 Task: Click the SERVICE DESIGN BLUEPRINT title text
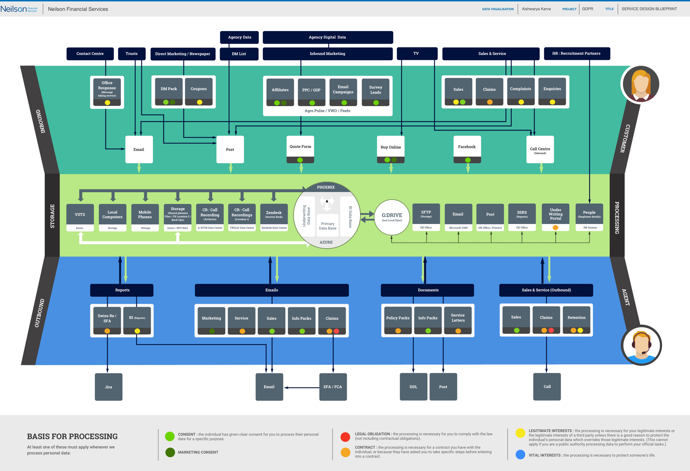(649, 9)
